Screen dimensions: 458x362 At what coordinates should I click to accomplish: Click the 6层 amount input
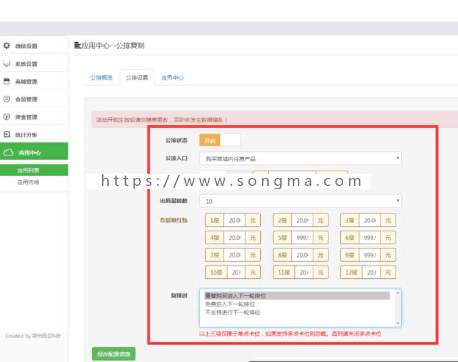pos(369,238)
